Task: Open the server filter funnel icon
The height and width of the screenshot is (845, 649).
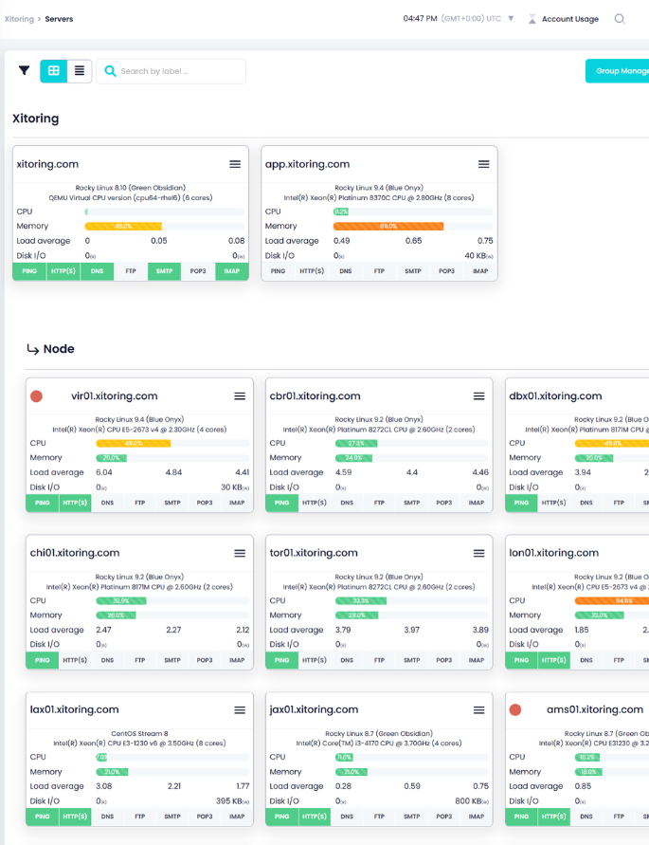Action: (25, 70)
